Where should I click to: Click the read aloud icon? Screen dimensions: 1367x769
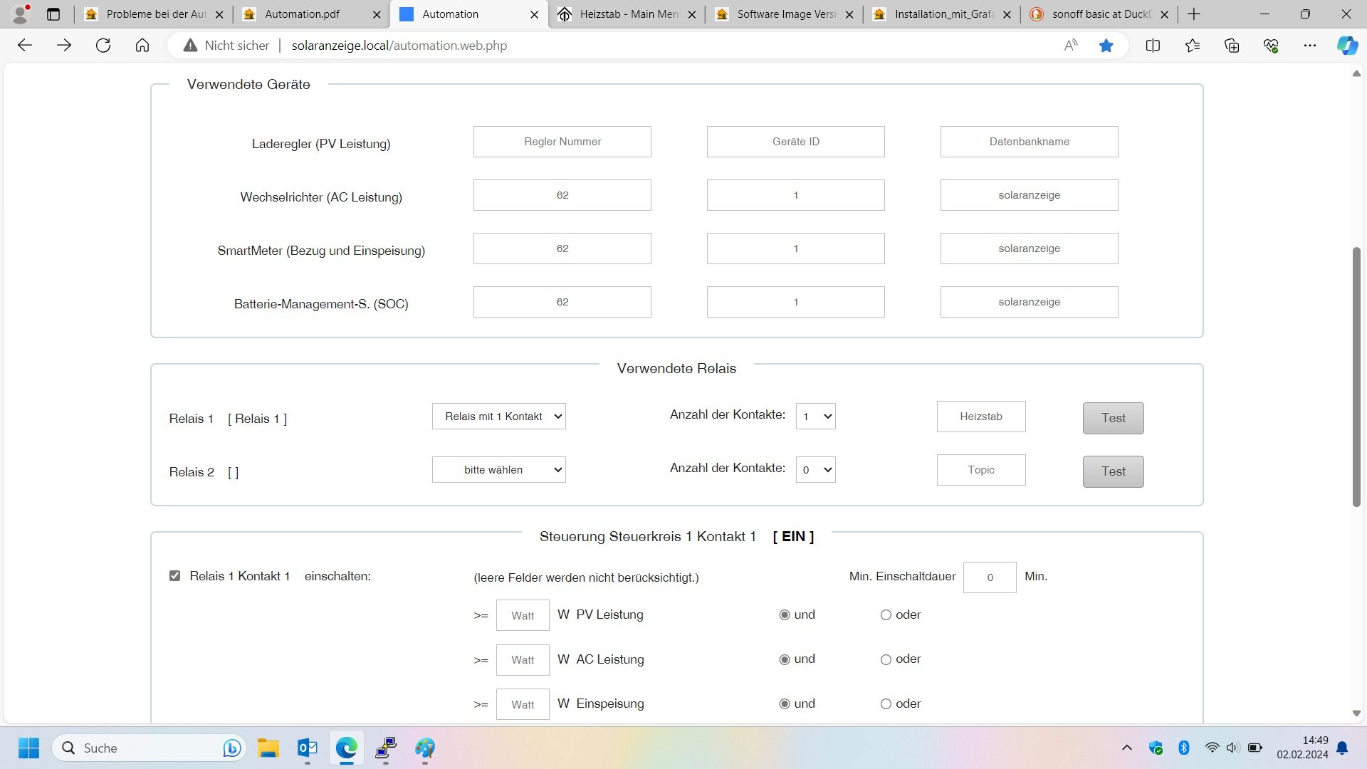(1070, 46)
